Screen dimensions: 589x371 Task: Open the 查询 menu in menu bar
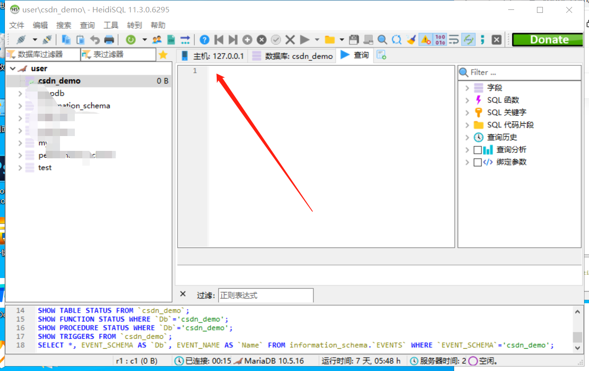point(87,25)
